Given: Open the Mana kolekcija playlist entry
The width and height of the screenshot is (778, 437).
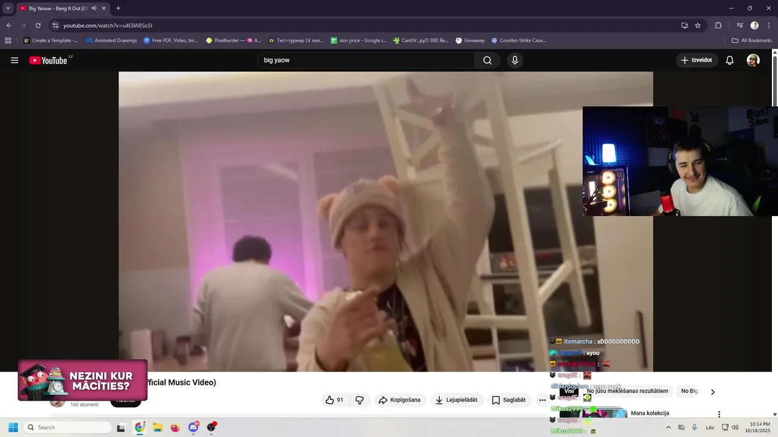Looking at the screenshot, I should tap(650, 413).
